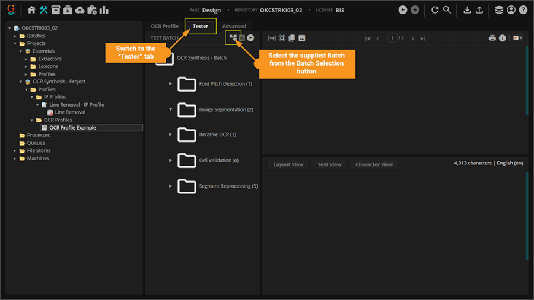This screenshot has height=300, width=534.
Task: Select the Line Removal tree item
Action: point(70,112)
